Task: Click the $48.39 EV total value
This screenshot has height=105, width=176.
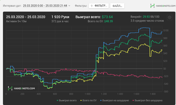Action: pos(108,21)
